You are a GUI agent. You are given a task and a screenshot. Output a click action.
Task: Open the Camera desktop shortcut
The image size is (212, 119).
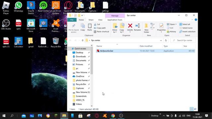tap(43, 24)
